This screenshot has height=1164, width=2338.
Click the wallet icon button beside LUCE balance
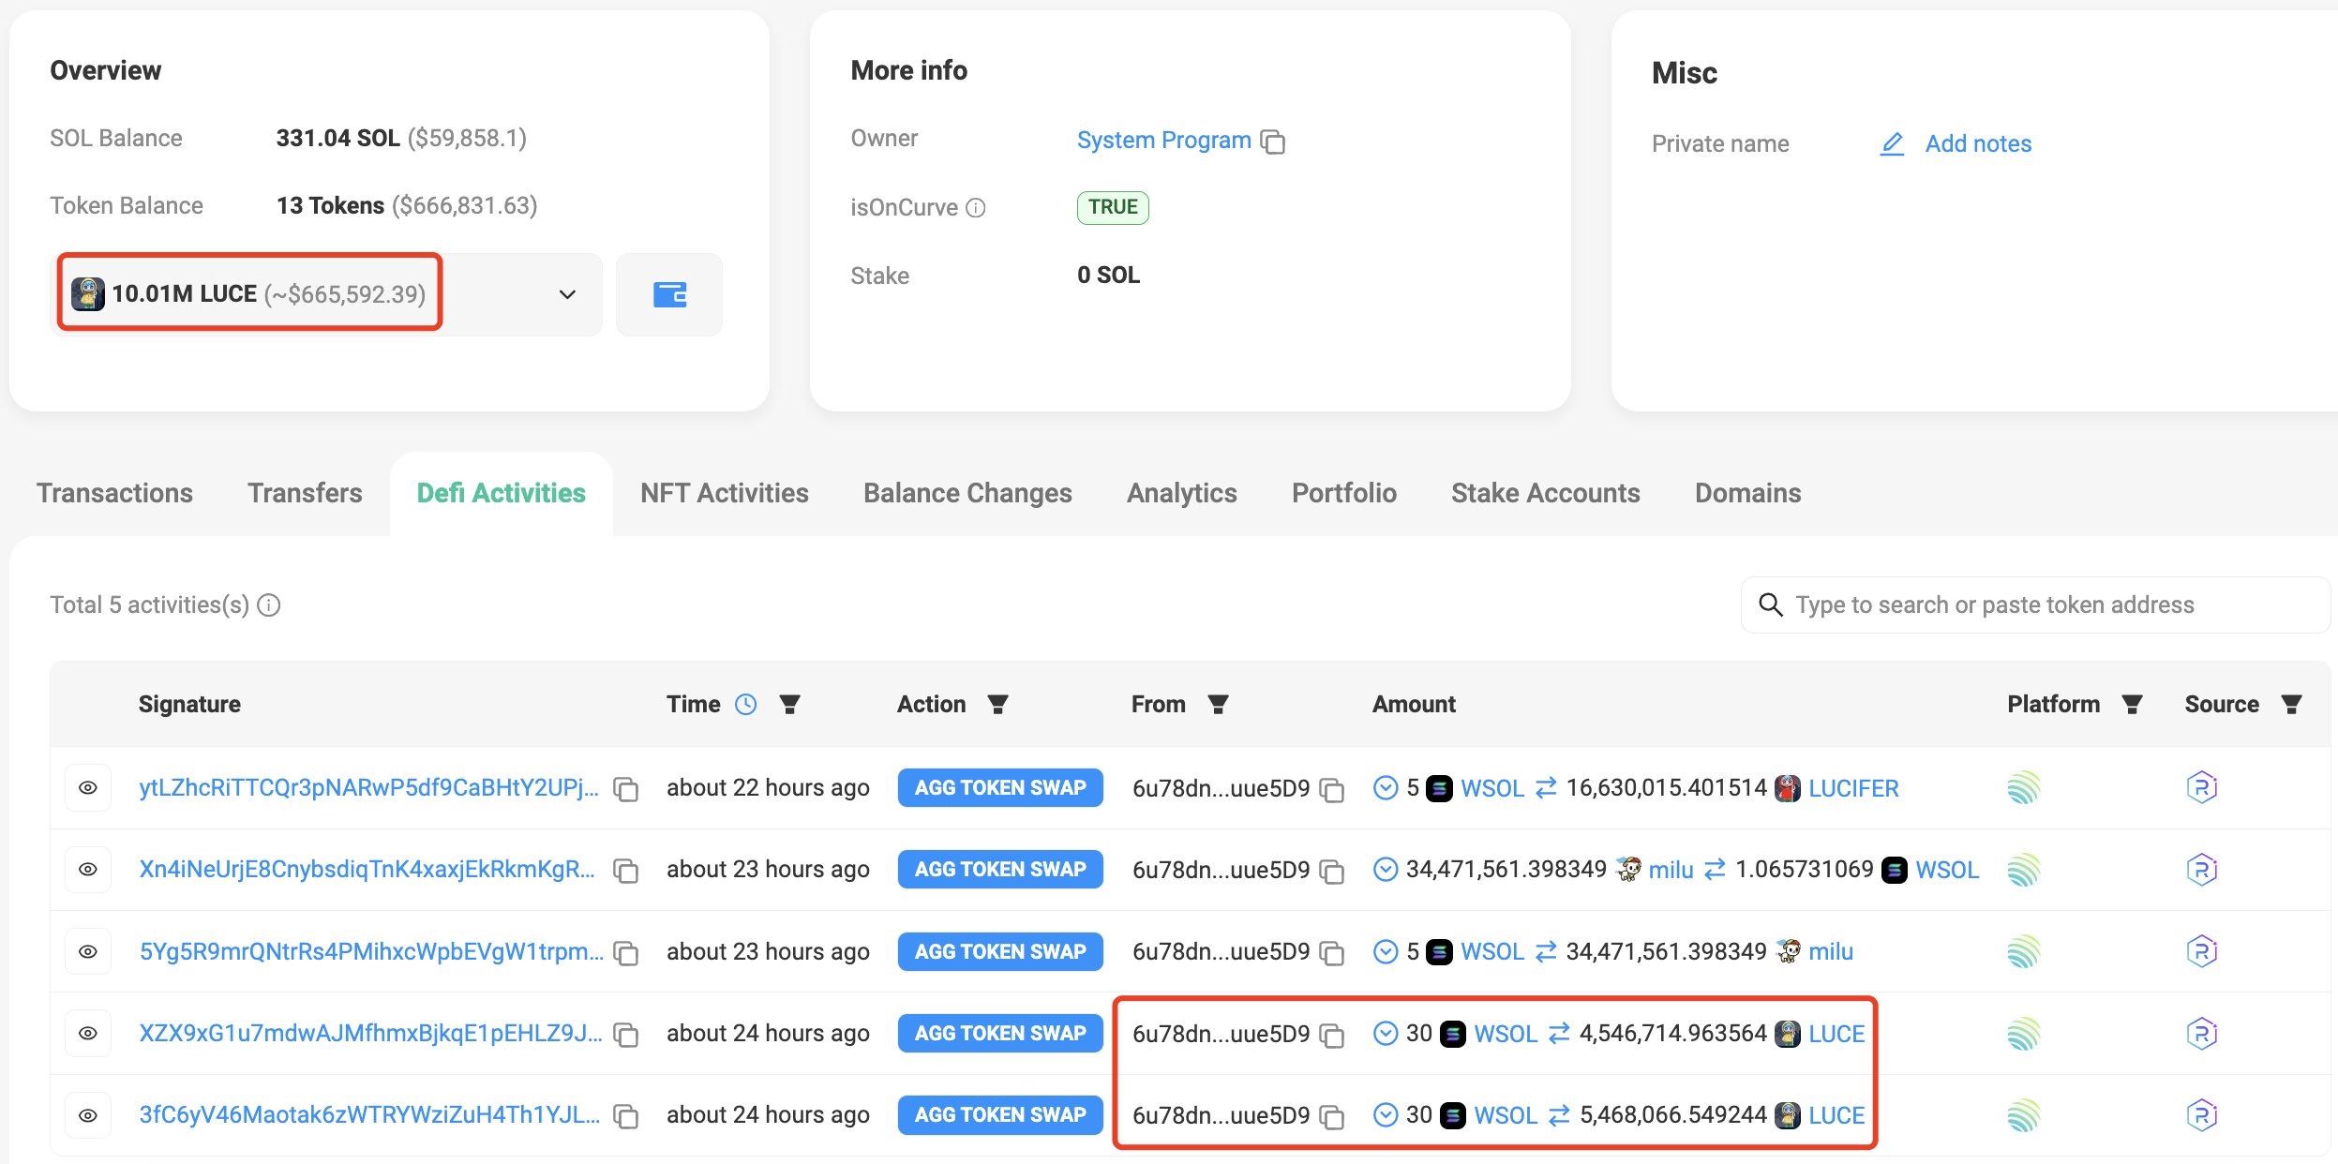pos(669,294)
